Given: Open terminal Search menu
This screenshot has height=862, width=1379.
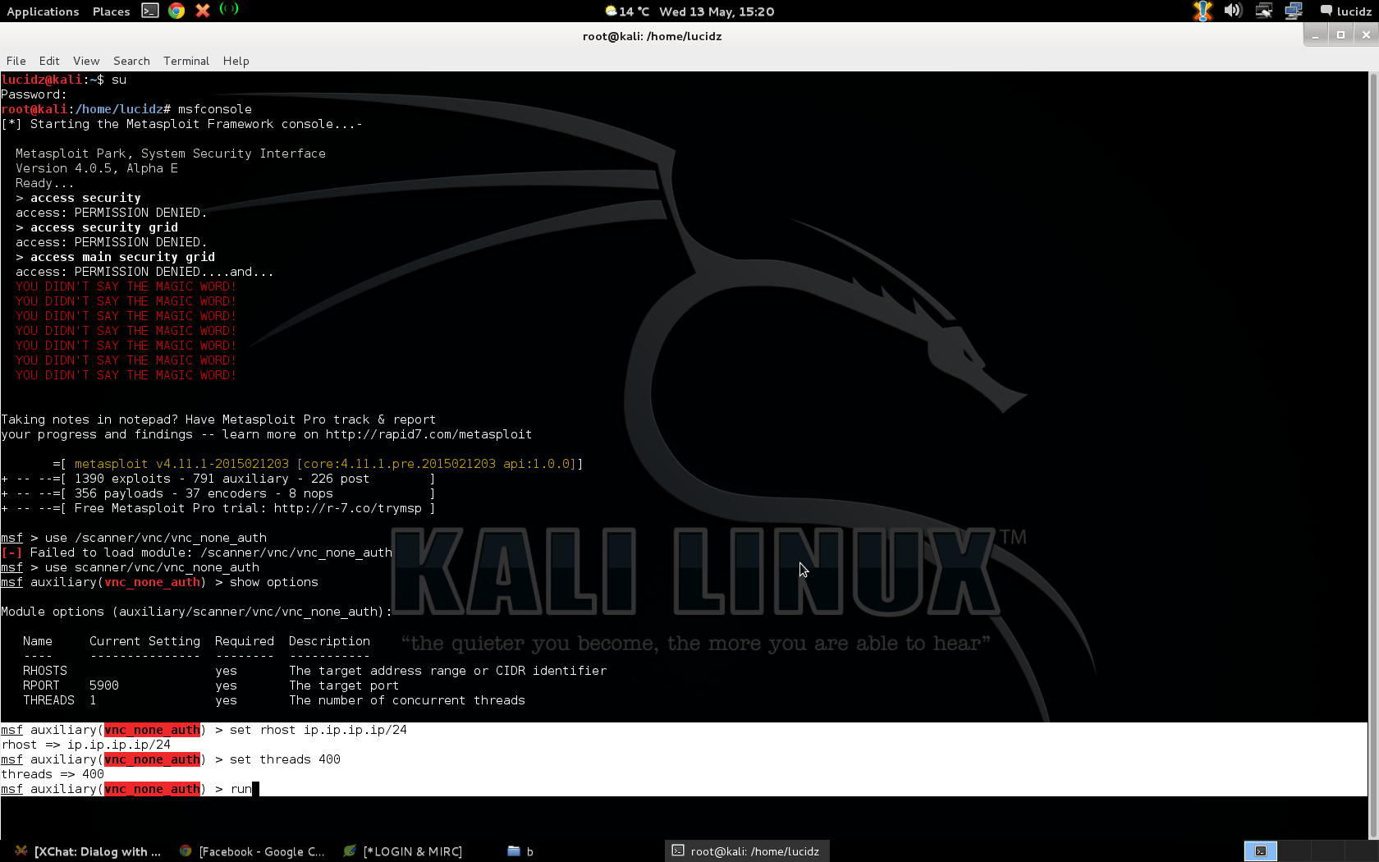Looking at the screenshot, I should pyautogui.click(x=131, y=61).
